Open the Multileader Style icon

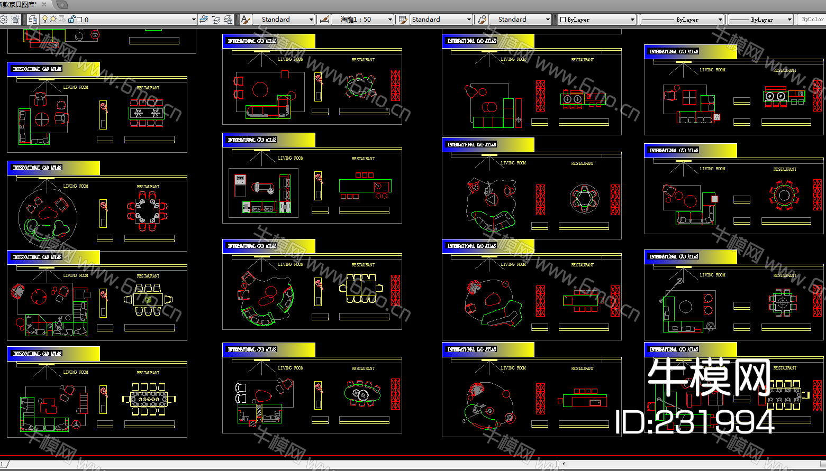pyautogui.click(x=482, y=20)
